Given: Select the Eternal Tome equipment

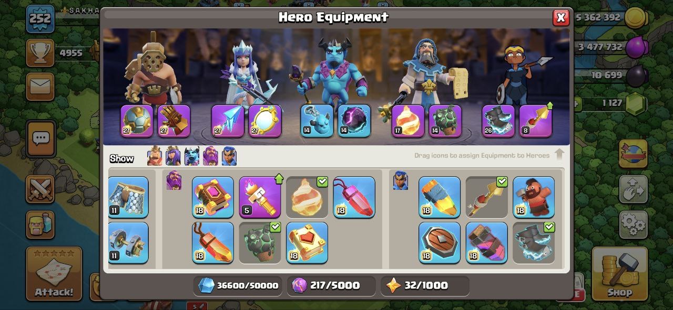Looking at the screenshot, I should tap(213, 197).
